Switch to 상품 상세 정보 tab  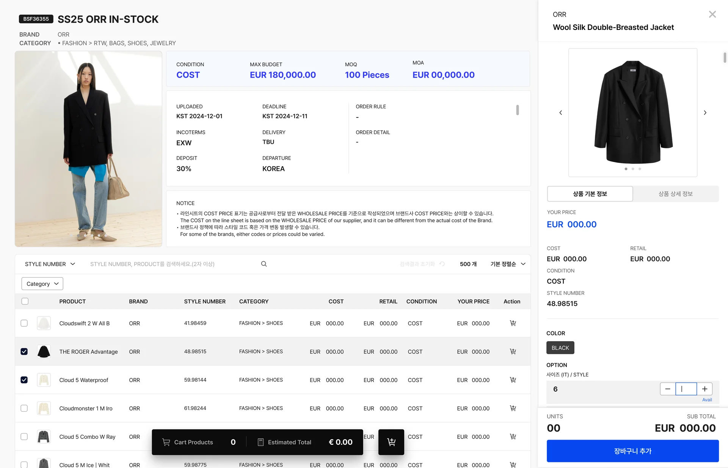pos(675,194)
